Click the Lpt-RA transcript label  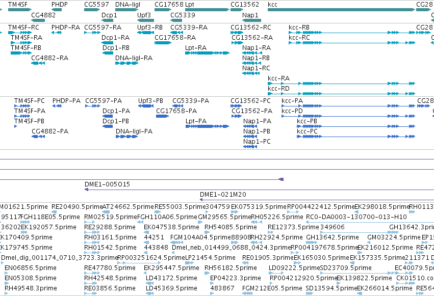[x=196, y=48]
